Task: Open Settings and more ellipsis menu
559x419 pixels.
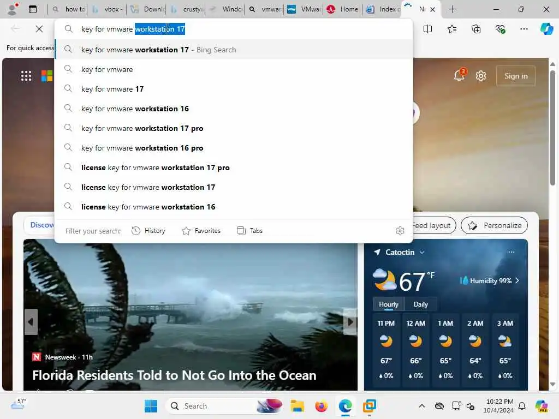Action: 524,29
